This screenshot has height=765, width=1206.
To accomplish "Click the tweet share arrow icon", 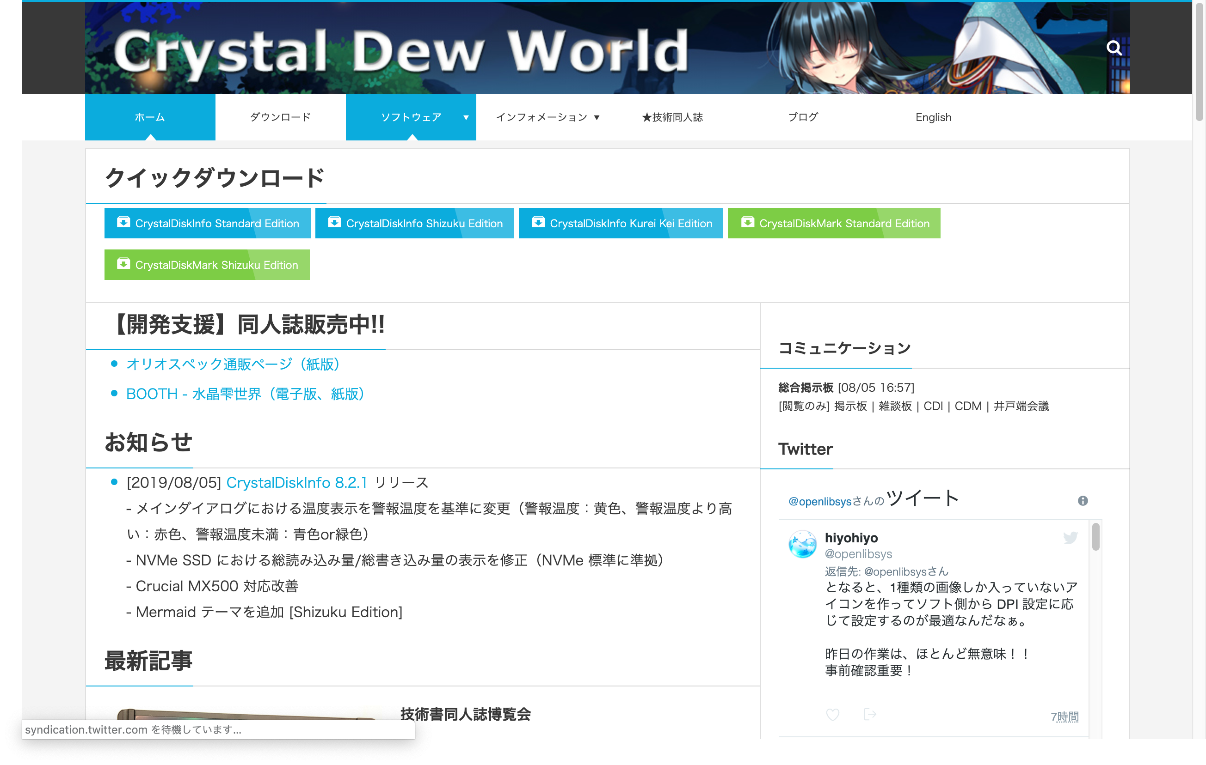I will 870,715.
